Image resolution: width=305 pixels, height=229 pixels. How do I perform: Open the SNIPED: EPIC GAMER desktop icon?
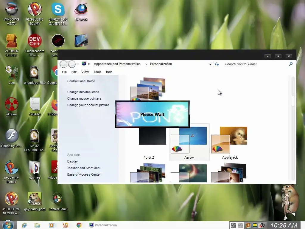coord(58,14)
